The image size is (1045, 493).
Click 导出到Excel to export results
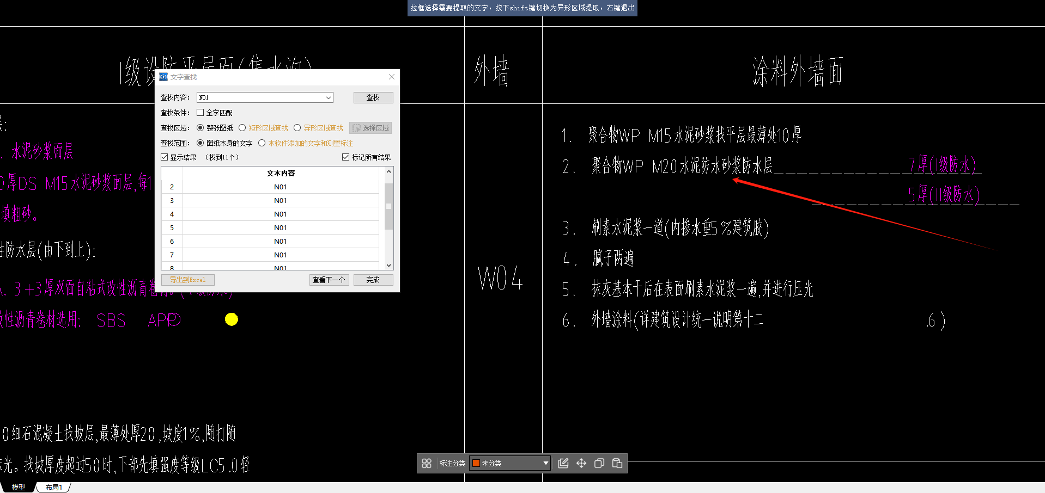pyautogui.click(x=187, y=279)
